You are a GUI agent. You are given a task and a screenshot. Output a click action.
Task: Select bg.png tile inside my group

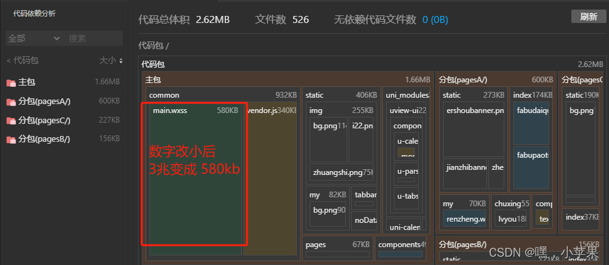click(328, 214)
